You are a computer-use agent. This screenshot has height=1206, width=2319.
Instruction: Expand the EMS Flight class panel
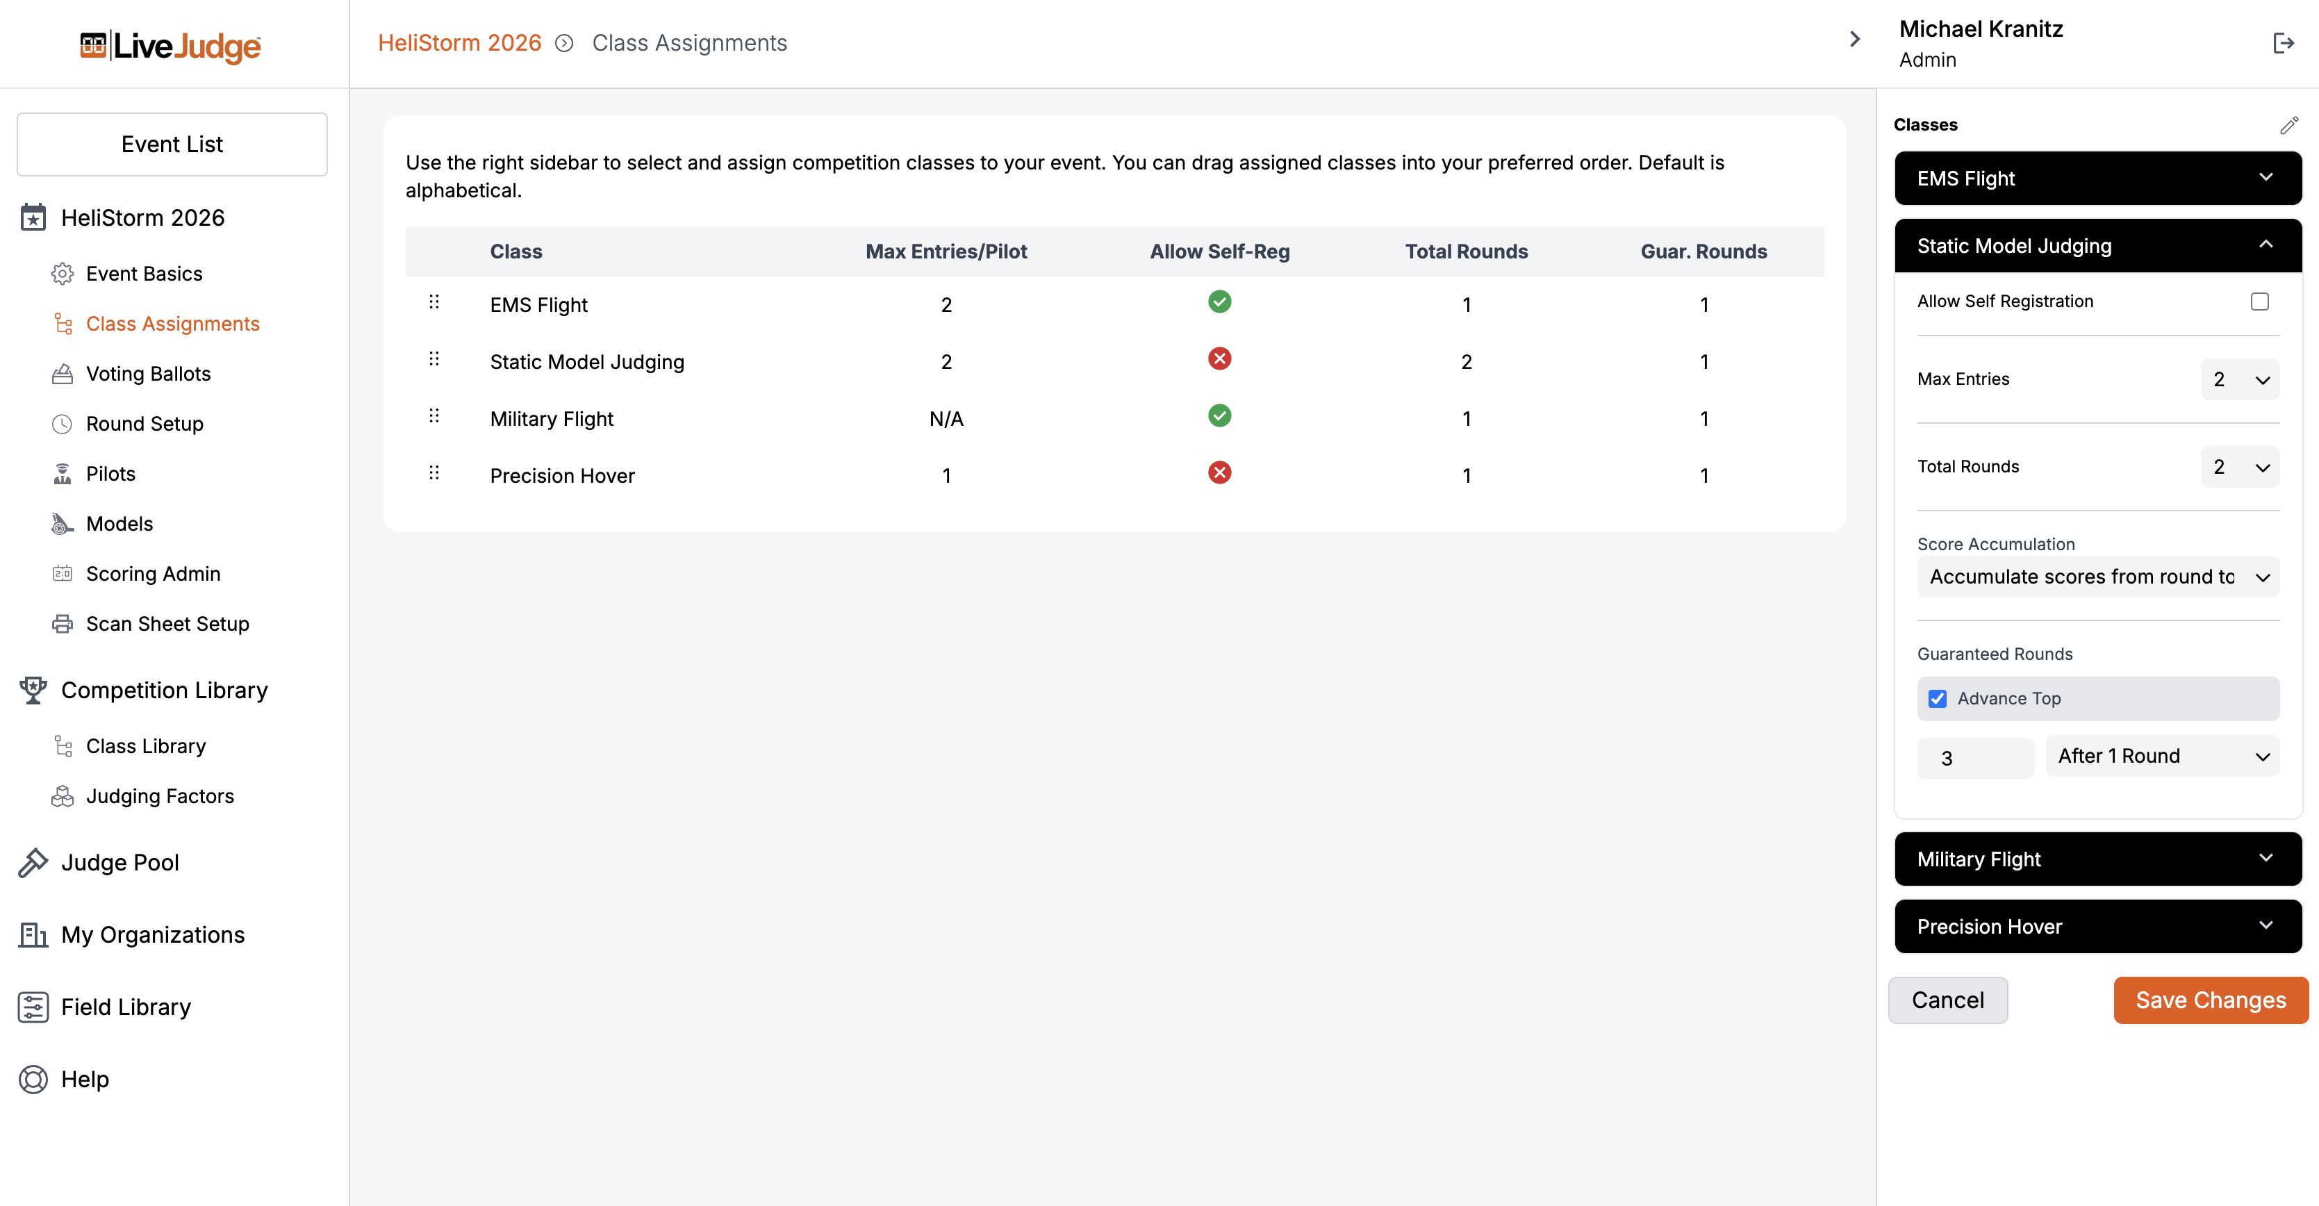coord(2097,179)
